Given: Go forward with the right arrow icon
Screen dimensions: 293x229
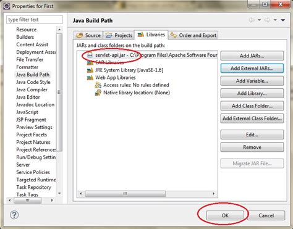Looking at the screenshot, I should click(x=268, y=20).
